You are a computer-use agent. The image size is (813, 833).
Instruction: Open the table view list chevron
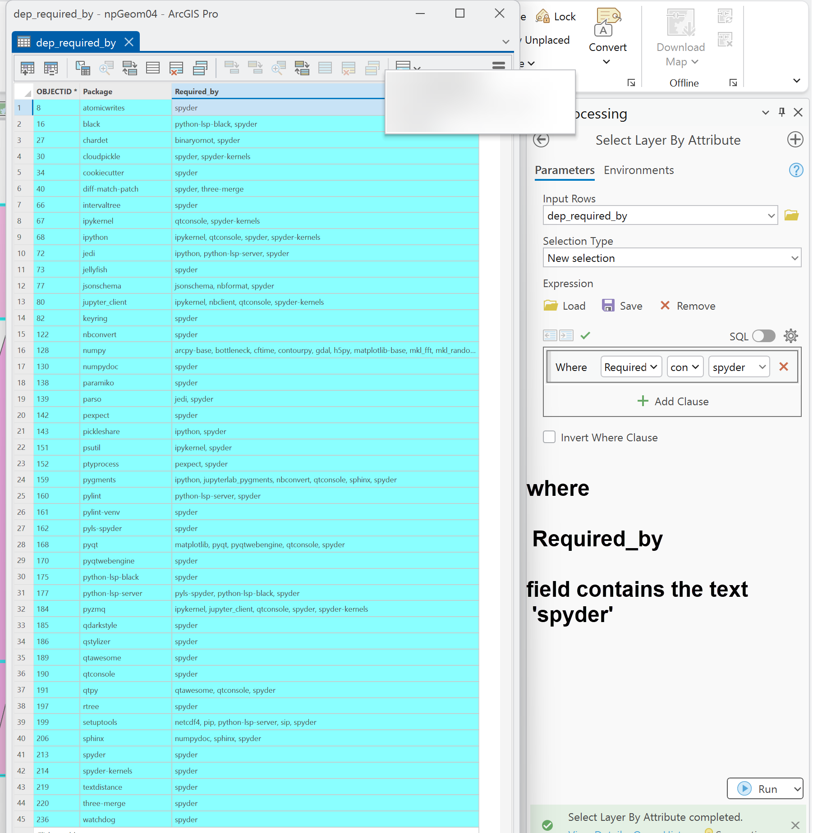[506, 42]
